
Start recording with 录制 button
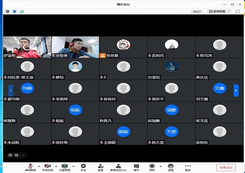pos(152,167)
